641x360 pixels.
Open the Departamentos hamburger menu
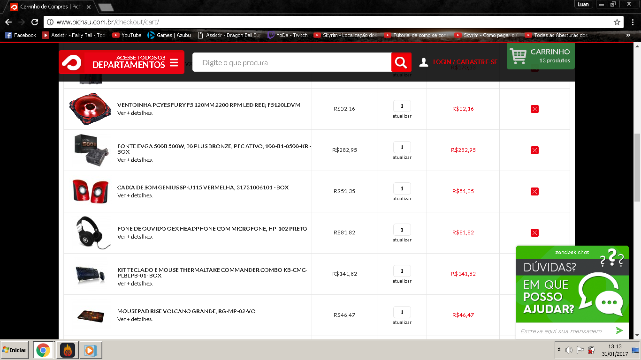pyautogui.click(x=174, y=62)
